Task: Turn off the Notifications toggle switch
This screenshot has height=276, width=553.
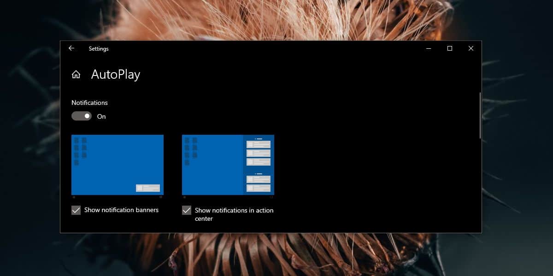Action: click(x=82, y=116)
